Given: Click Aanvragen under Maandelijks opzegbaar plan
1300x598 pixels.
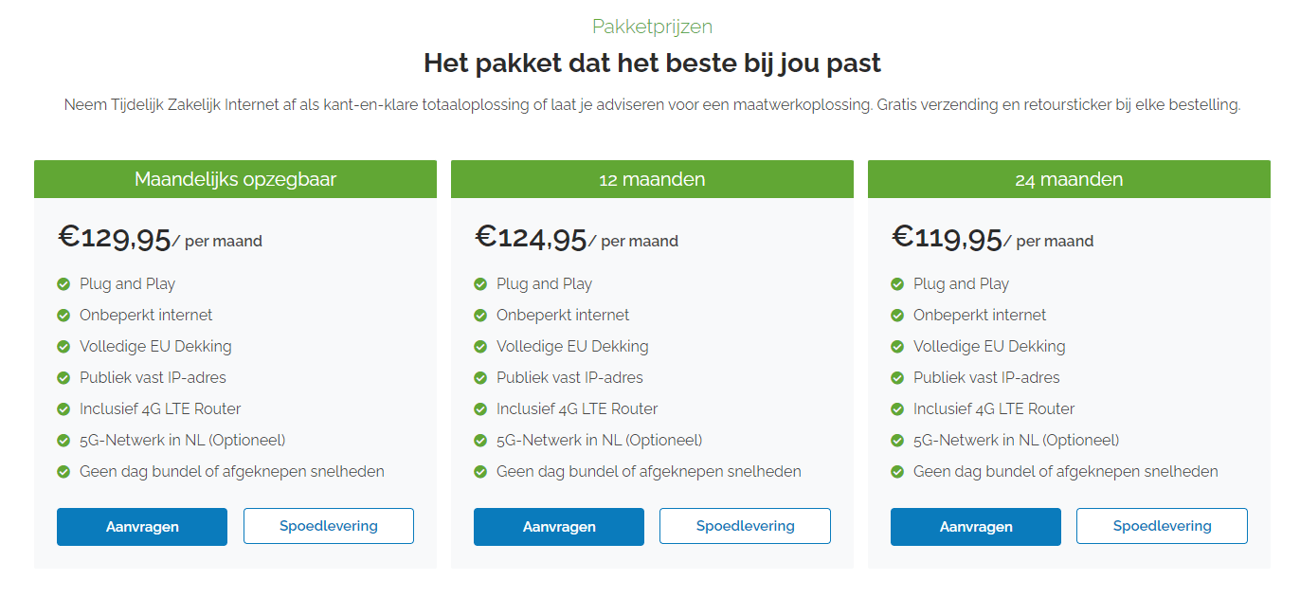Looking at the screenshot, I should coord(142,527).
